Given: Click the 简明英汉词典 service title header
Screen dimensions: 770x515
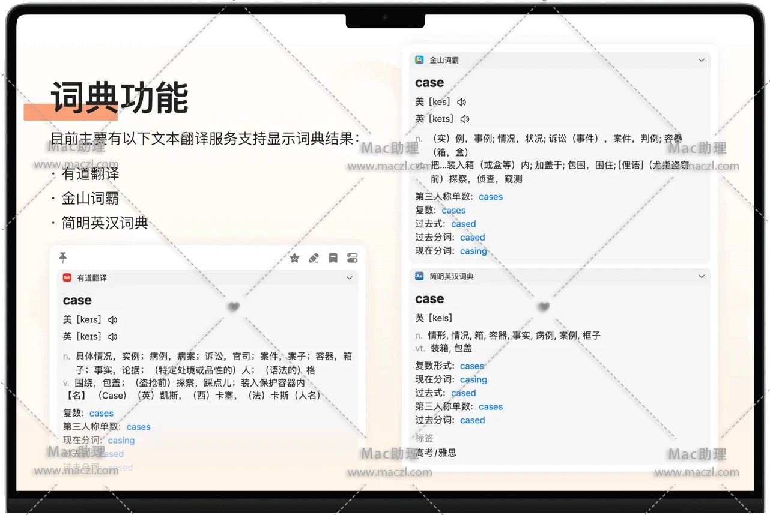Looking at the screenshot, I should (x=452, y=277).
